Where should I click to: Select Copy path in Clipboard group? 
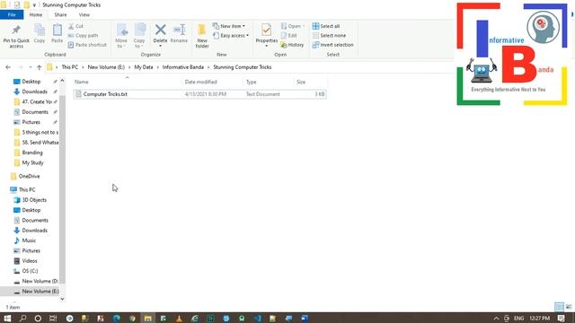pyautogui.click(x=83, y=36)
